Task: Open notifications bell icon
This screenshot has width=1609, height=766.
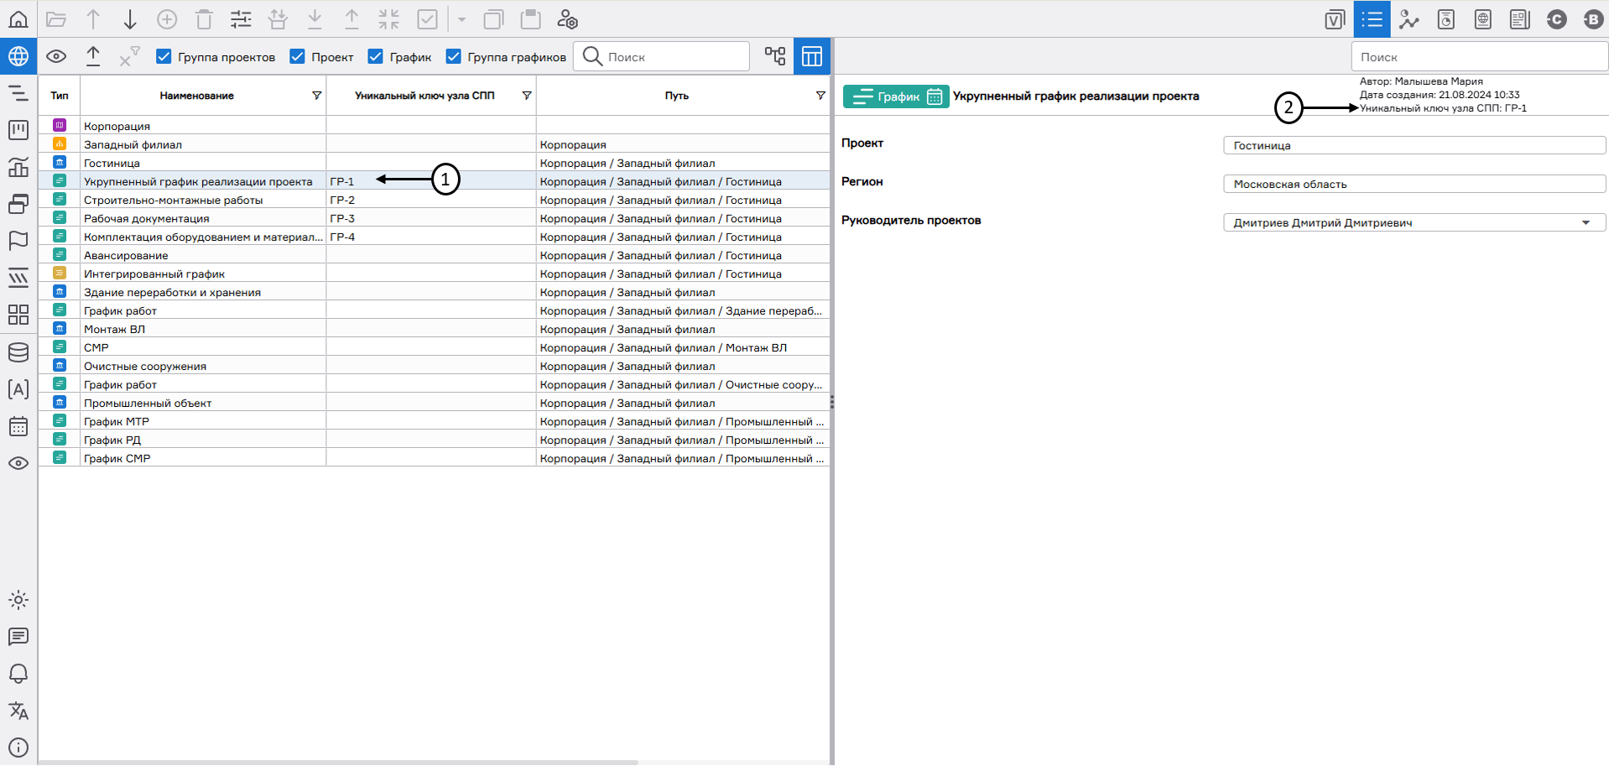Action: [x=18, y=674]
